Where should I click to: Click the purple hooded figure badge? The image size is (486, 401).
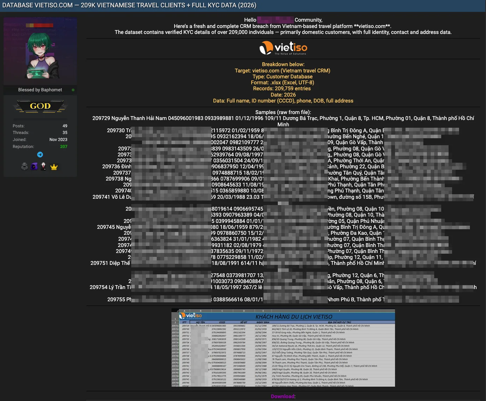[x=34, y=167]
